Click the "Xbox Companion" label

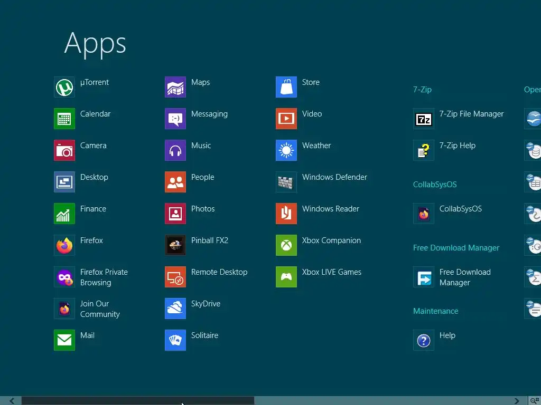click(x=331, y=240)
